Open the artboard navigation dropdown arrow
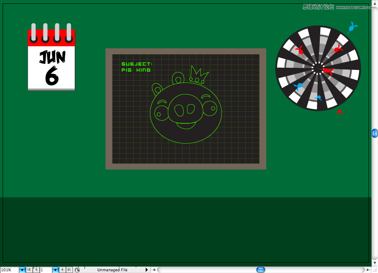Viewport: 378px width, 273px height. click(56, 270)
